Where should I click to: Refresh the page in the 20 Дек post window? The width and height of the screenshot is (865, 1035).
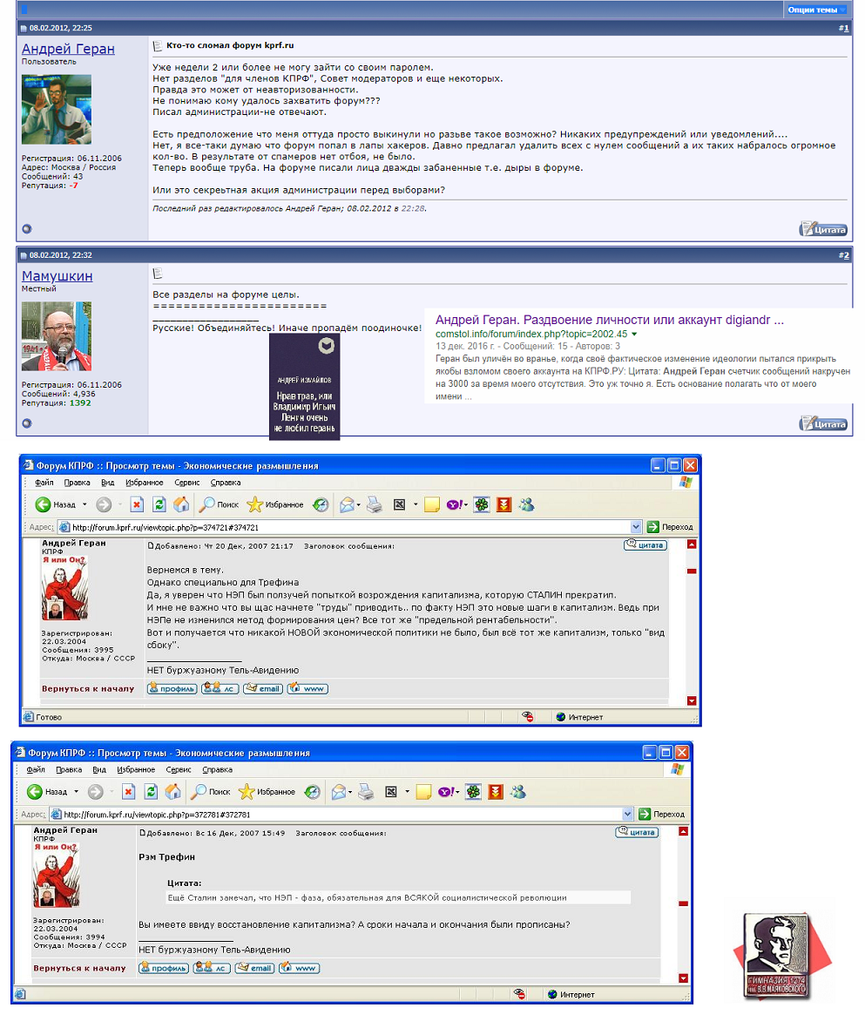pyautogui.click(x=159, y=505)
